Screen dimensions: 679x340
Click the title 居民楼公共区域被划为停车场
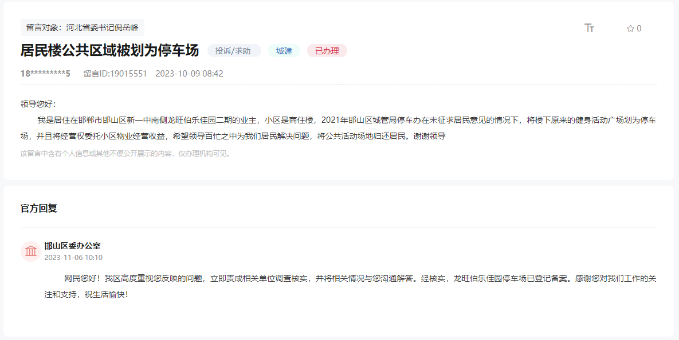pos(109,50)
